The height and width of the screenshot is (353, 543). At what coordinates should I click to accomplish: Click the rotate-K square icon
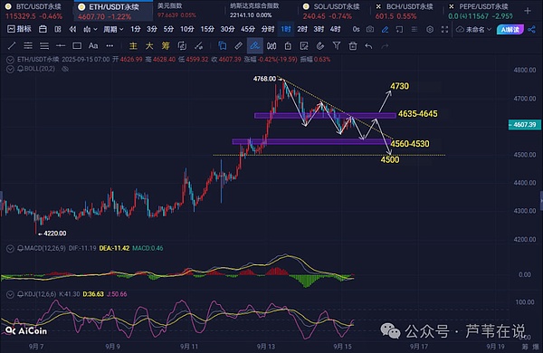coord(182,46)
